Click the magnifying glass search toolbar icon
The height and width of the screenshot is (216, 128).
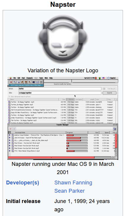[15, 82]
